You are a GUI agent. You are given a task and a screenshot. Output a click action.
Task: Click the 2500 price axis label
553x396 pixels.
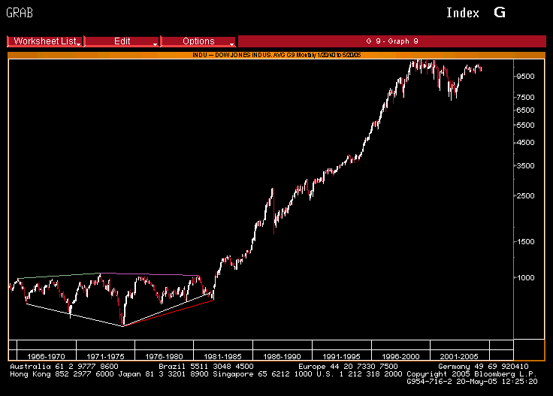point(526,196)
